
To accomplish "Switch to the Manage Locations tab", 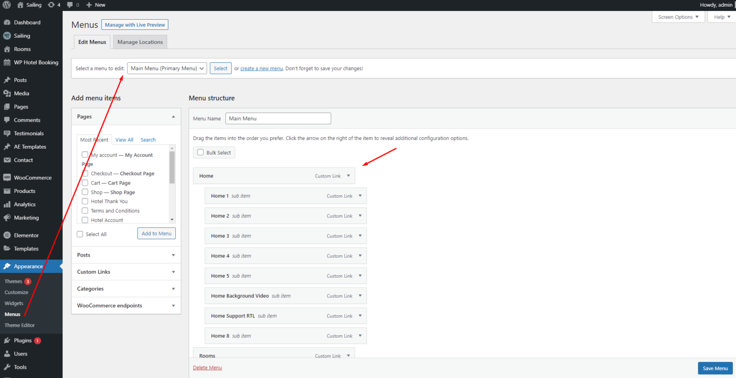I will click(x=139, y=42).
